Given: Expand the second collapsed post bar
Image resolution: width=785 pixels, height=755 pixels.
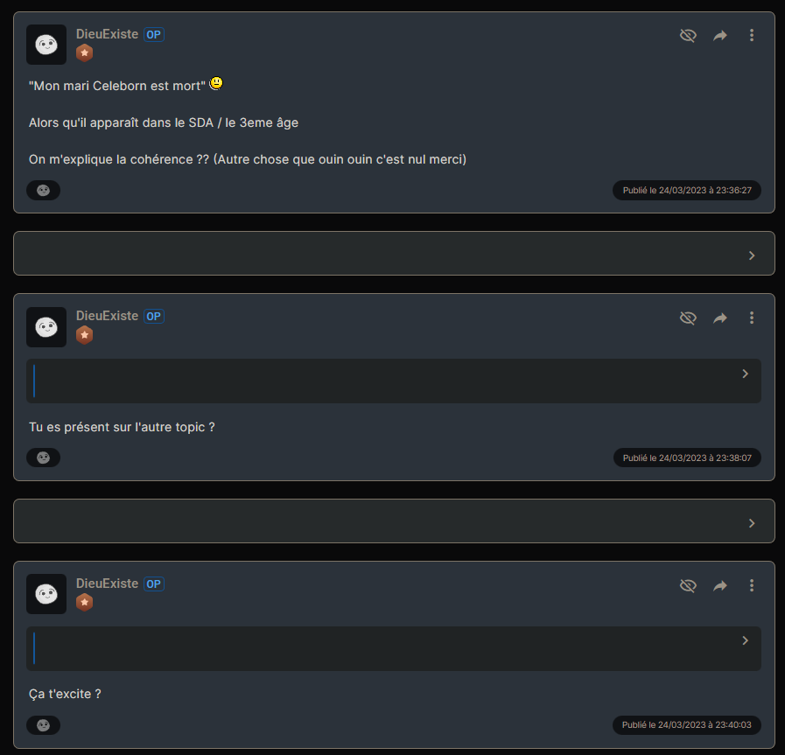Looking at the screenshot, I should (x=751, y=523).
